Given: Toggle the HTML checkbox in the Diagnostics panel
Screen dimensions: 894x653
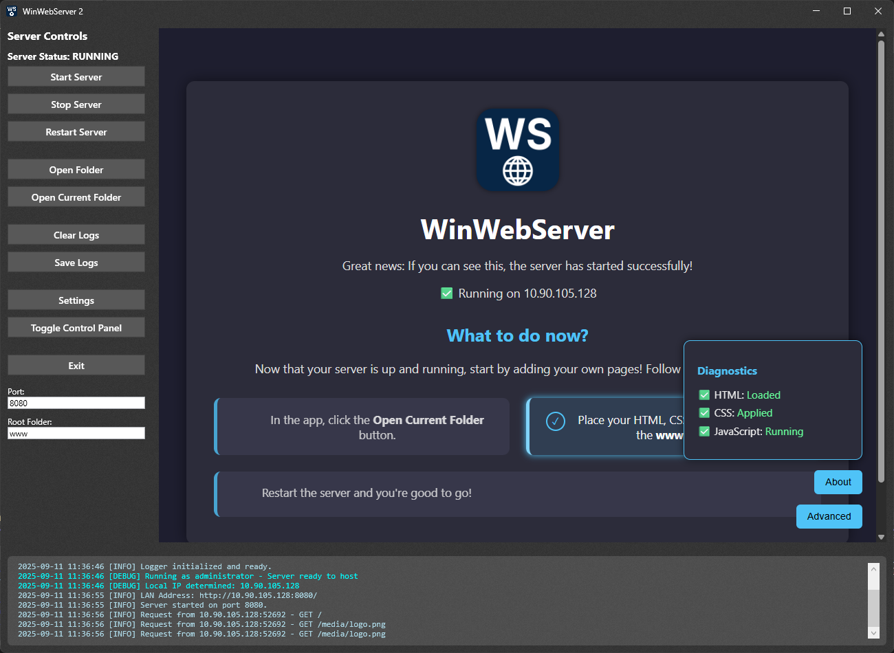Looking at the screenshot, I should pos(704,395).
